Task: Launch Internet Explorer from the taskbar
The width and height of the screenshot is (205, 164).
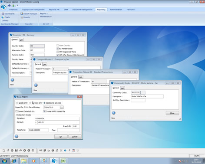Action: [14, 161]
